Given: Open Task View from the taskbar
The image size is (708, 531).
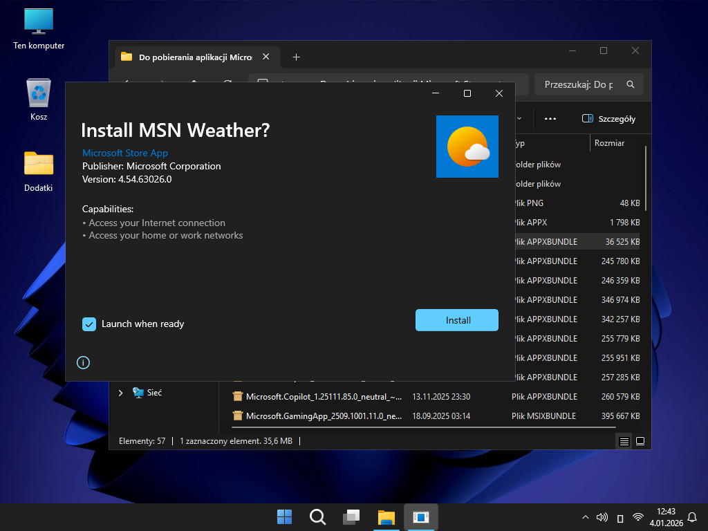Looking at the screenshot, I should pos(351,517).
